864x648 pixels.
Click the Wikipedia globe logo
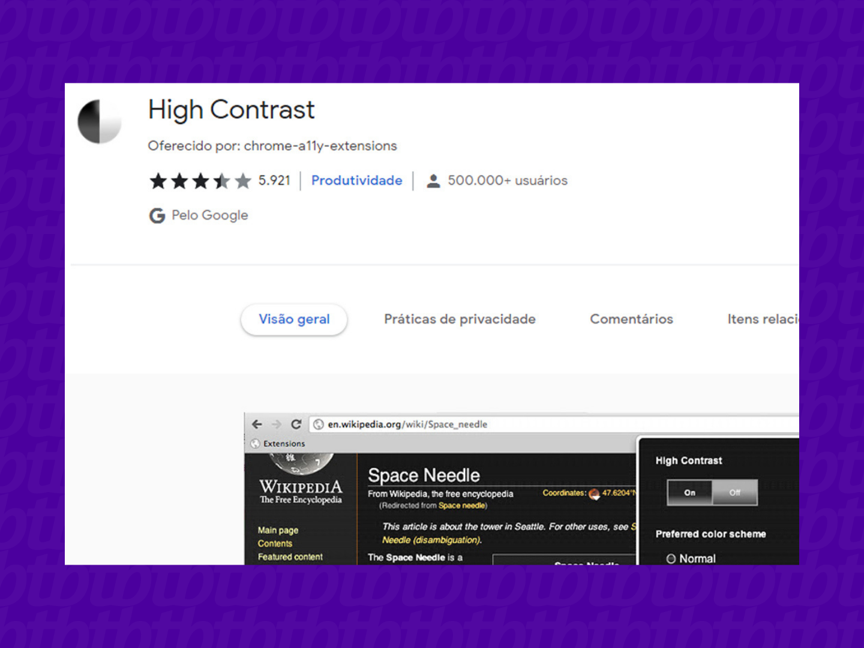tap(301, 463)
